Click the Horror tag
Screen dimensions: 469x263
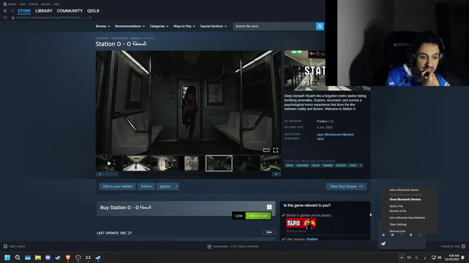(353, 165)
